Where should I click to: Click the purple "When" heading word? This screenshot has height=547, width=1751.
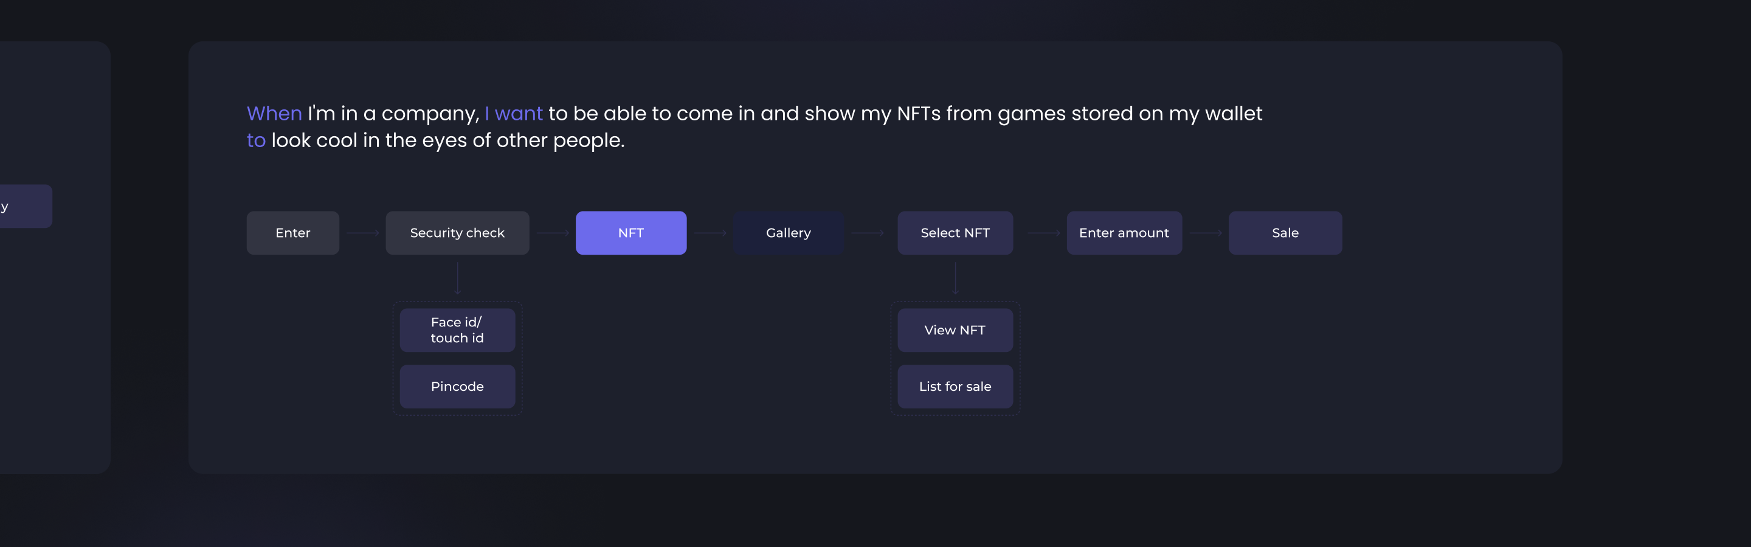(x=274, y=114)
